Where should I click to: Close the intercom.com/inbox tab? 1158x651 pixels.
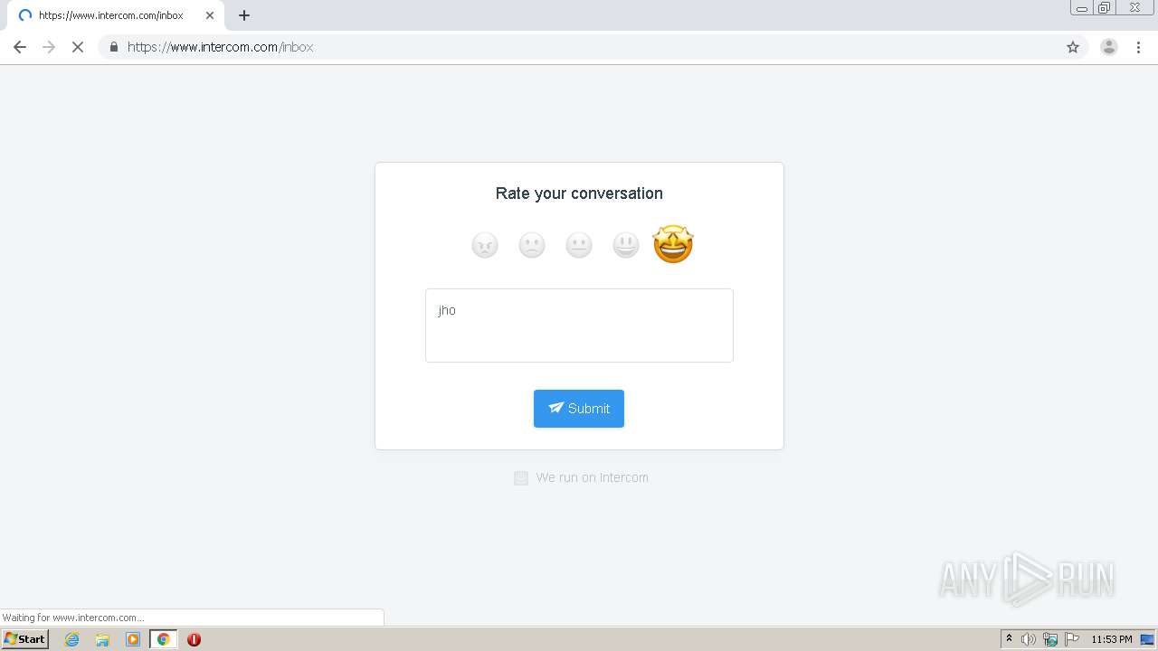tap(210, 15)
